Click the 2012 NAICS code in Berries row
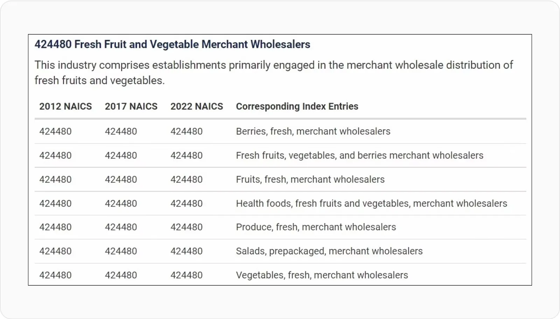Viewport: 560px width, 319px height. coord(55,131)
